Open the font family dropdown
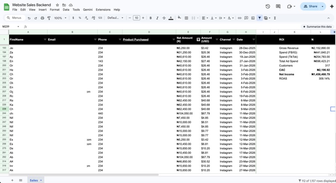336x183 pixels. click(115, 18)
